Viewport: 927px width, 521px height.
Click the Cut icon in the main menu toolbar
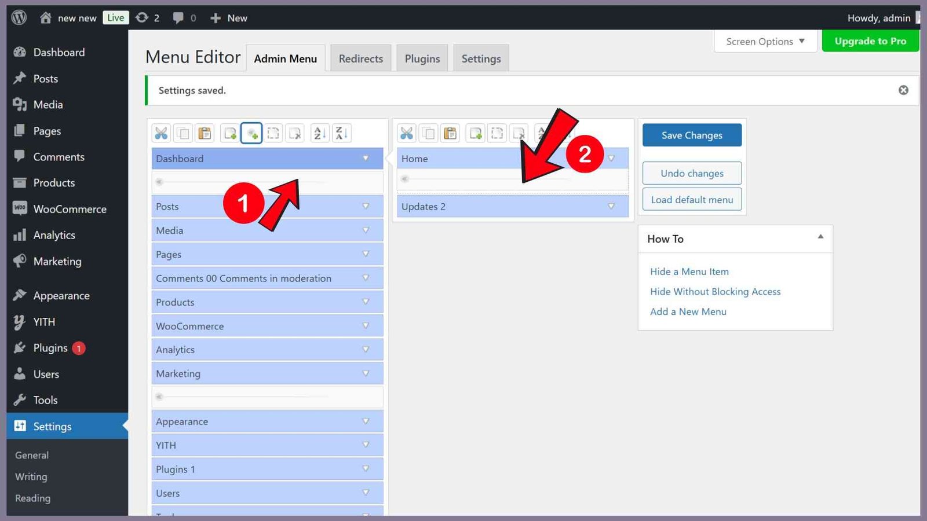[x=161, y=134]
